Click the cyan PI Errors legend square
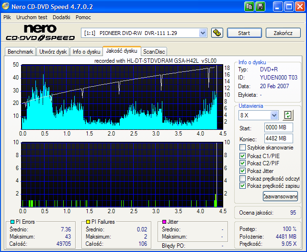This screenshot has width=307, height=252. pyautogui.click(x=12, y=222)
